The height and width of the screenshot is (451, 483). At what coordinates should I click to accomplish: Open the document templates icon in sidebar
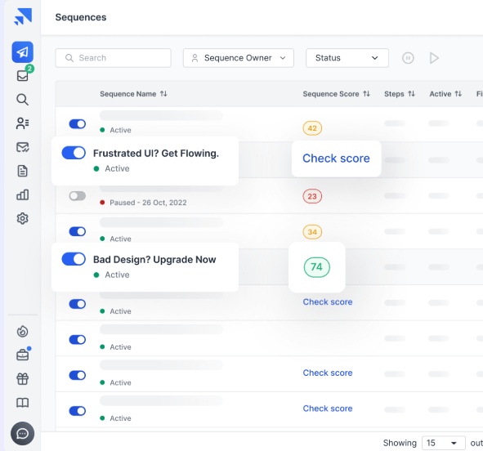[x=23, y=171]
